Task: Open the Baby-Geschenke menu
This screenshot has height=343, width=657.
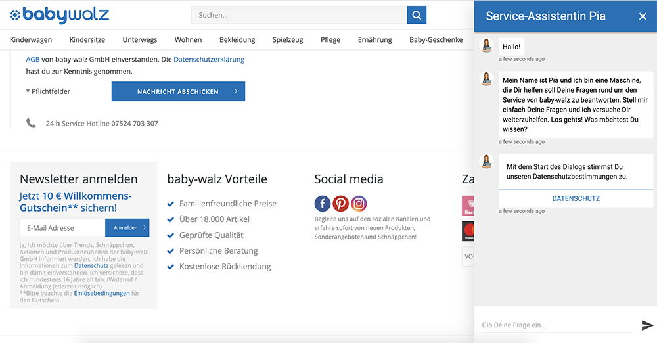Action: (x=436, y=40)
